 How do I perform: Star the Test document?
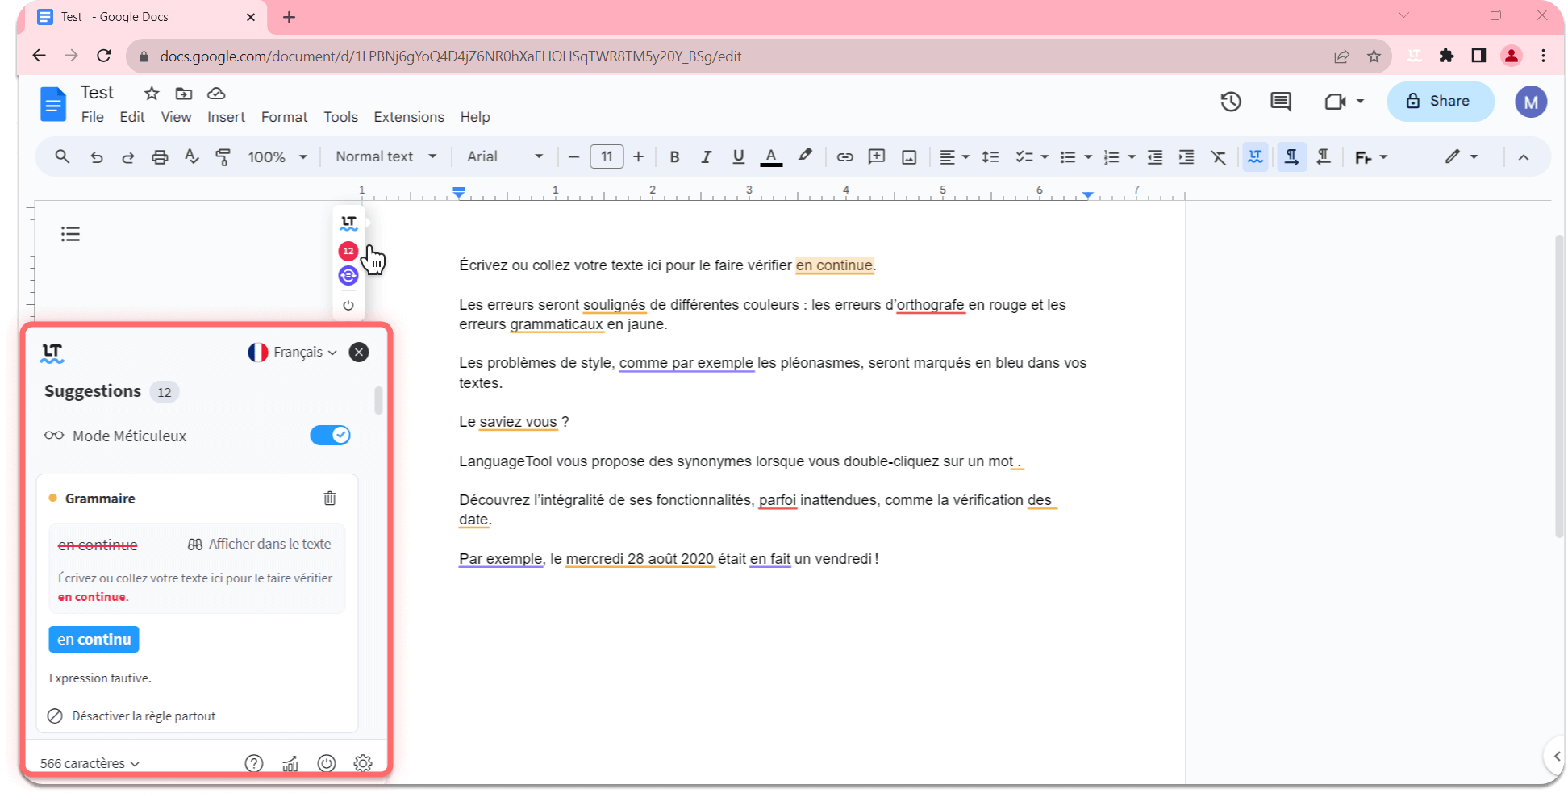click(x=152, y=93)
